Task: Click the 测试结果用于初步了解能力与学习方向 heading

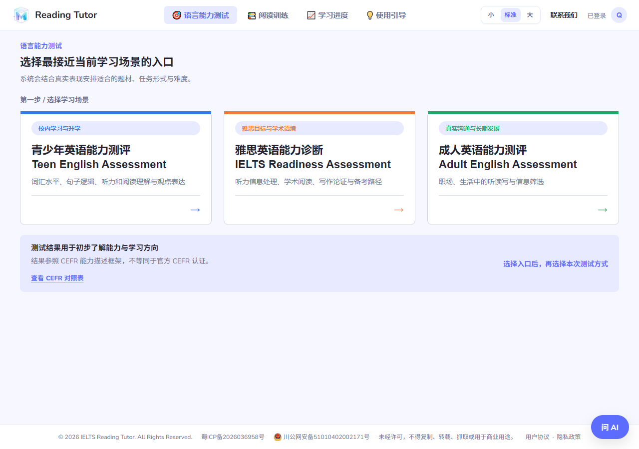Action: (95, 248)
